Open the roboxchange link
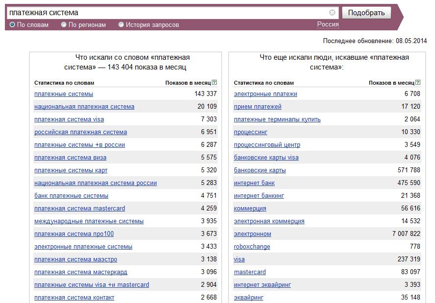The height and width of the screenshot is (303, 435). click(252, 247)
